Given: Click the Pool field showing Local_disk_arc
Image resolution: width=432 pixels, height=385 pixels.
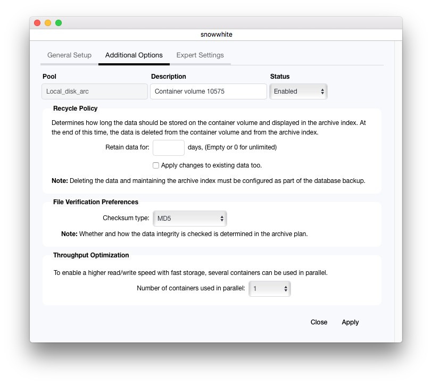Looking at the screenshot, I should (x=95, y=91).
